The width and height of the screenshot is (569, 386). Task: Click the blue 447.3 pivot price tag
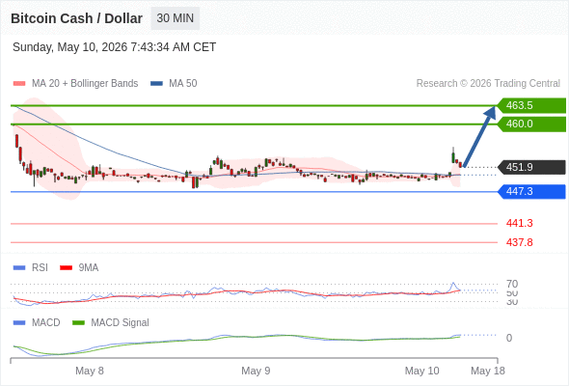click(531, 191)
